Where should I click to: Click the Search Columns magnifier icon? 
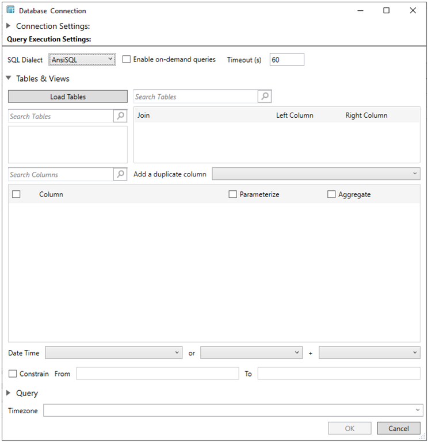pyautogui.click(x=120, y=174)
